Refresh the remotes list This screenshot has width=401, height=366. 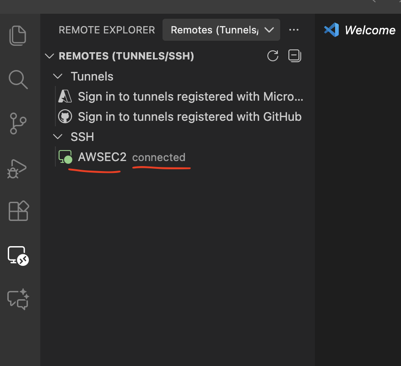(x=272, y=55)
